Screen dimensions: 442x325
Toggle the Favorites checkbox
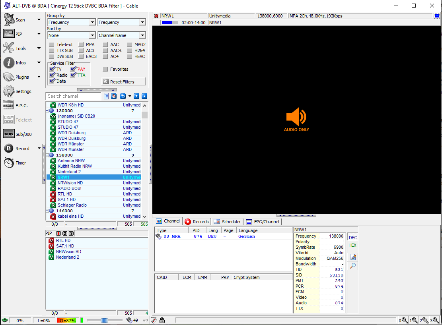pyautogui.click(x=105, y=69)
